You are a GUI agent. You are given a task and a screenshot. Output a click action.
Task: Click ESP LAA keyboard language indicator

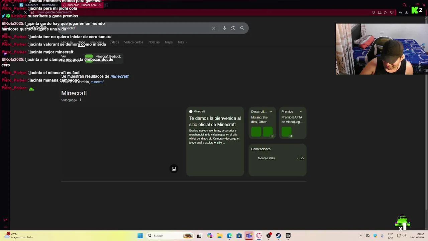[391, 236]
